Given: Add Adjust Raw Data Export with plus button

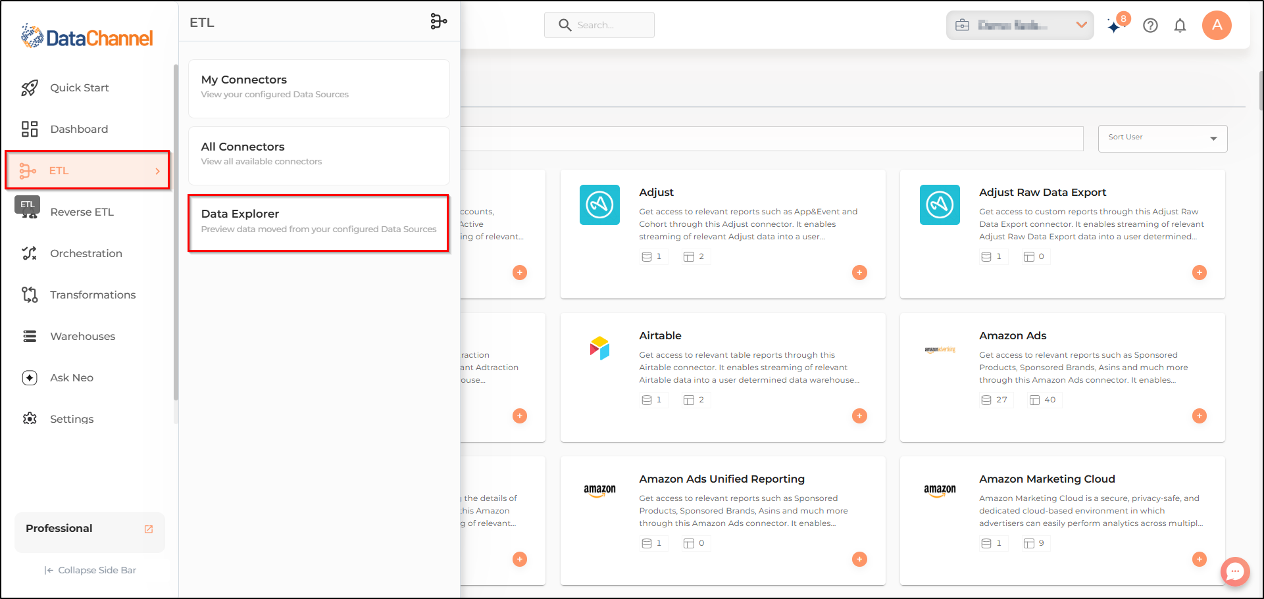Looking at the screenshot, I should point(1200,272).
